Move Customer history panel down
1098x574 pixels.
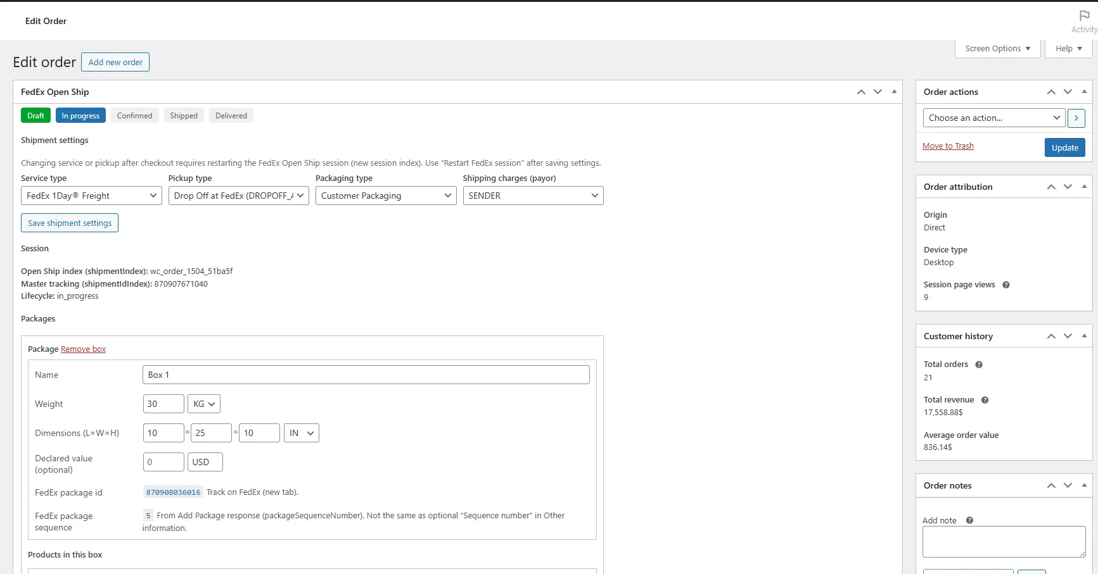(1068, 336)
